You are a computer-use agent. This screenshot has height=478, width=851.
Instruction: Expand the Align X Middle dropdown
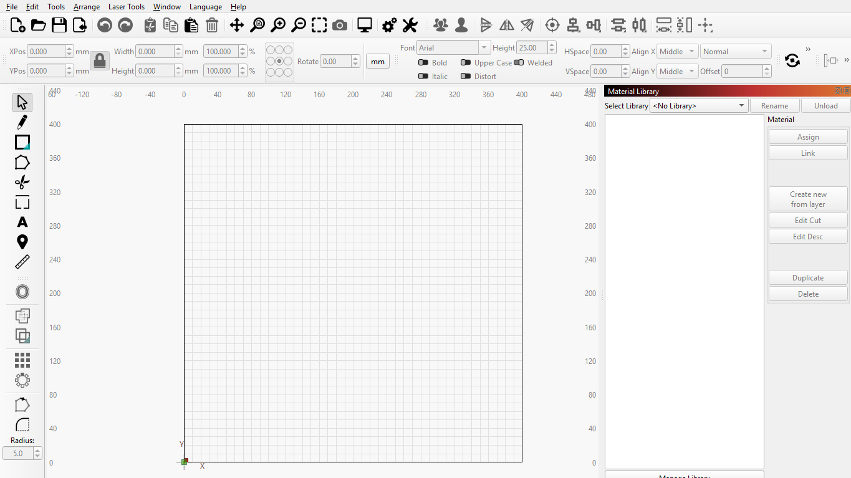click(x=677, y=52)
